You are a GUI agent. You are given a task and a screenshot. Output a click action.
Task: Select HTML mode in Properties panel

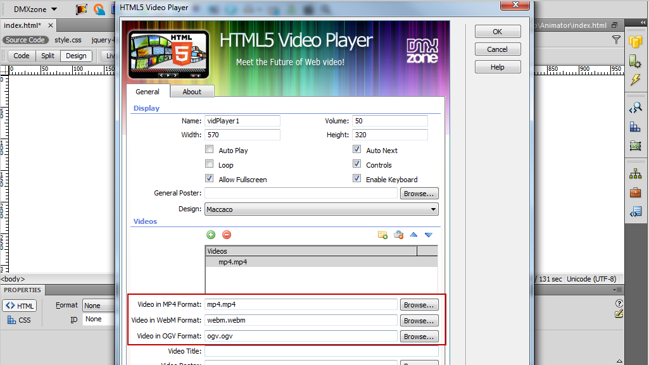coord(20,306)
